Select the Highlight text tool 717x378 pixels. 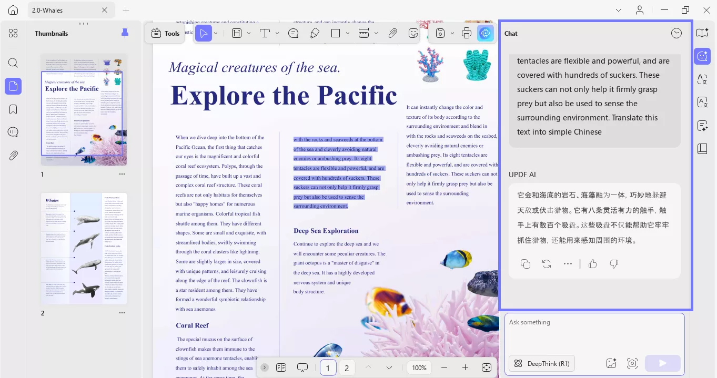point(237,33)
